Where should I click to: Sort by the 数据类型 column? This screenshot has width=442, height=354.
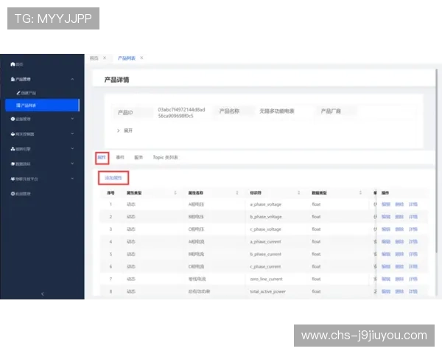360,192
